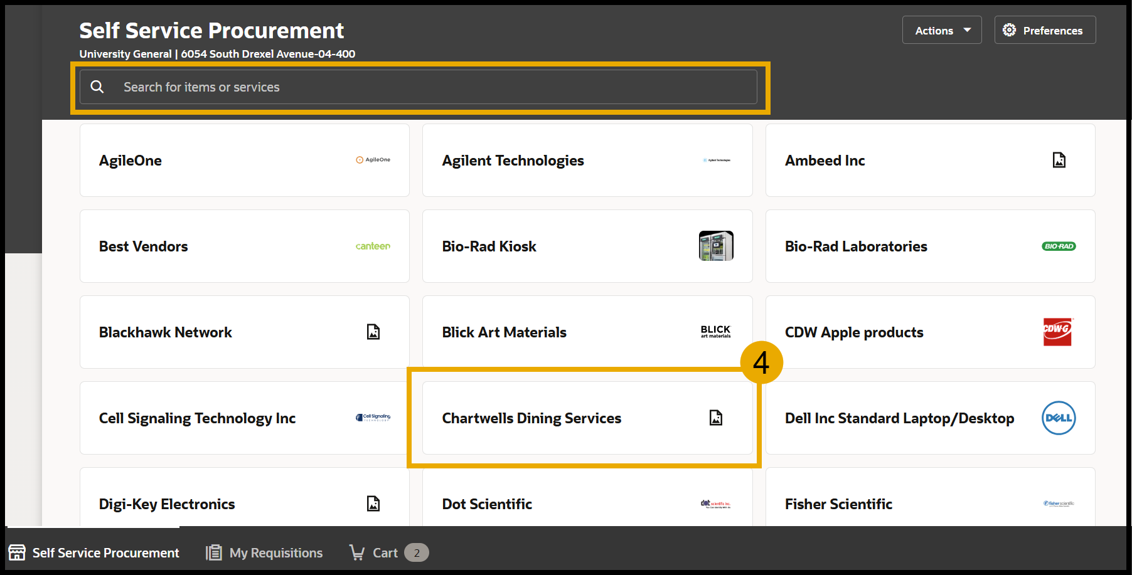1132x575 pixels.
Task: Click the Ambeed Inc document icon
Action: click(x=1059, y=160)
